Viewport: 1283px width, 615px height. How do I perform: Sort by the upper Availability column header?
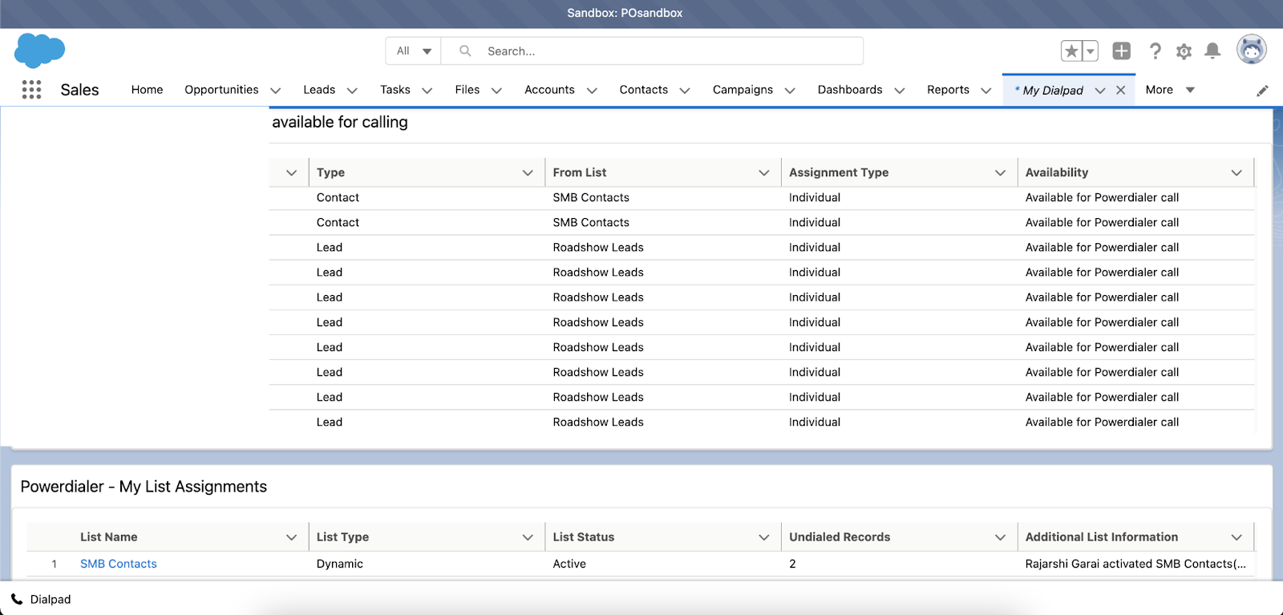click(1057, 172)
